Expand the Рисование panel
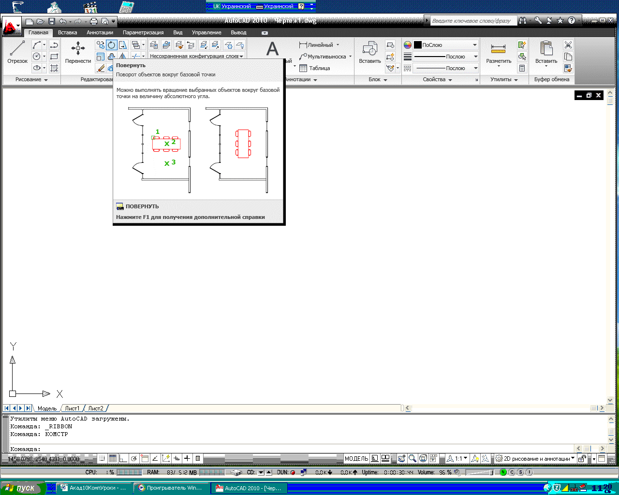The width and height of the screenshot is (619, 495). [x=31, y=79]
